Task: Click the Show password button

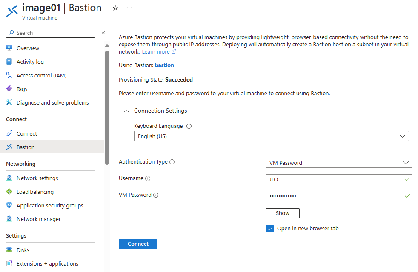Action: click(x=283, y=213)
